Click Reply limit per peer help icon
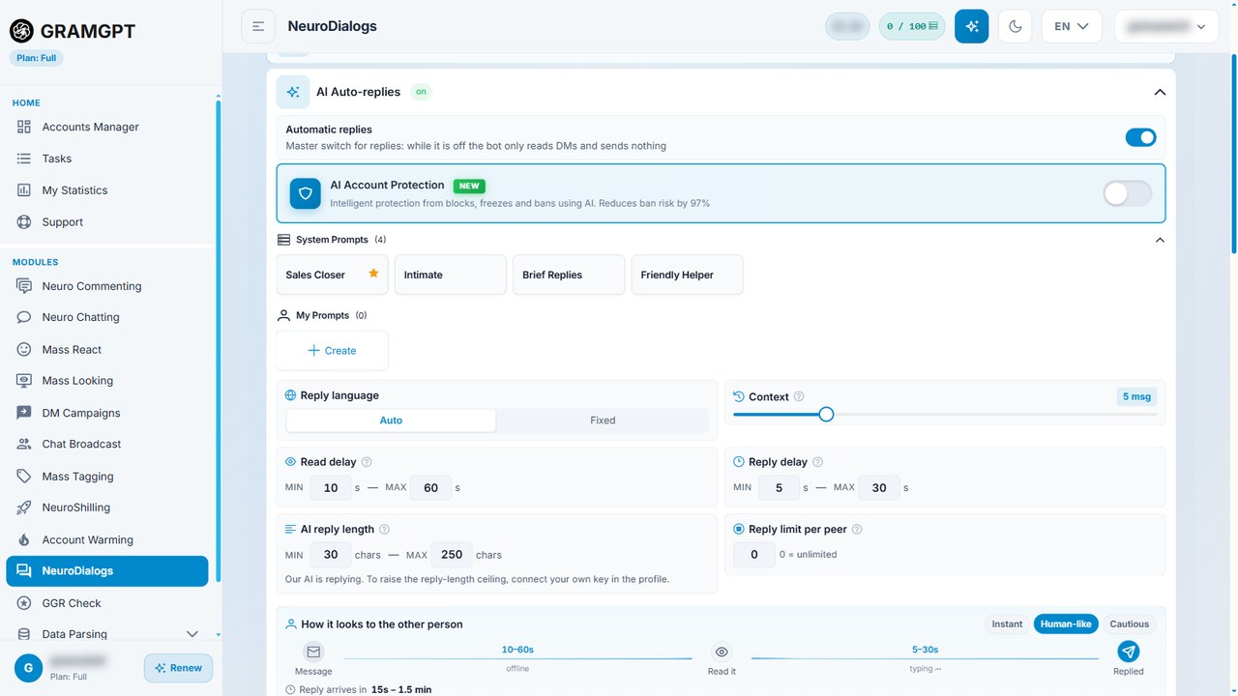The image size is (1238, 696). point(857,530)
